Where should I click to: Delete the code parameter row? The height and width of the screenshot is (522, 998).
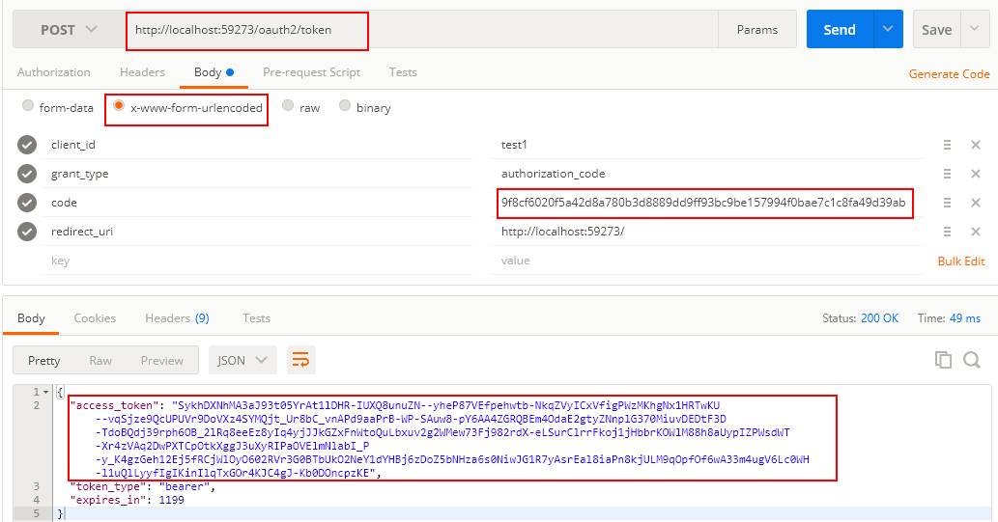(x=975, y=203)
